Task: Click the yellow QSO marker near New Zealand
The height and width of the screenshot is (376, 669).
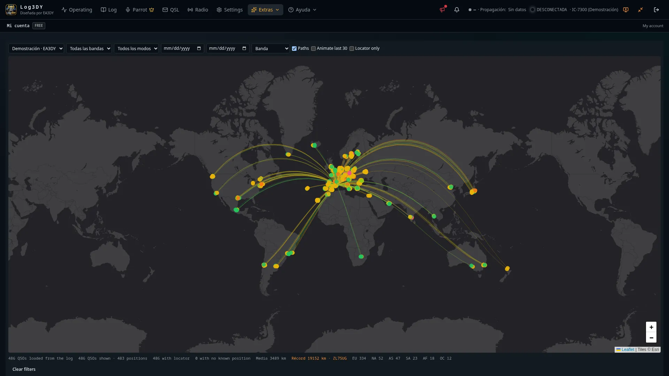Action: point(507,268)
